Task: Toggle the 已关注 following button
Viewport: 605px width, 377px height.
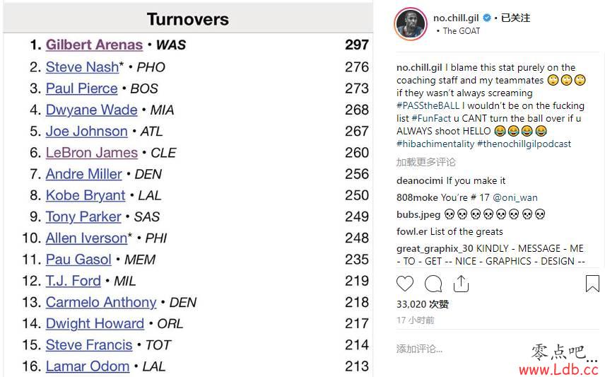Action: tap(515, 18)
